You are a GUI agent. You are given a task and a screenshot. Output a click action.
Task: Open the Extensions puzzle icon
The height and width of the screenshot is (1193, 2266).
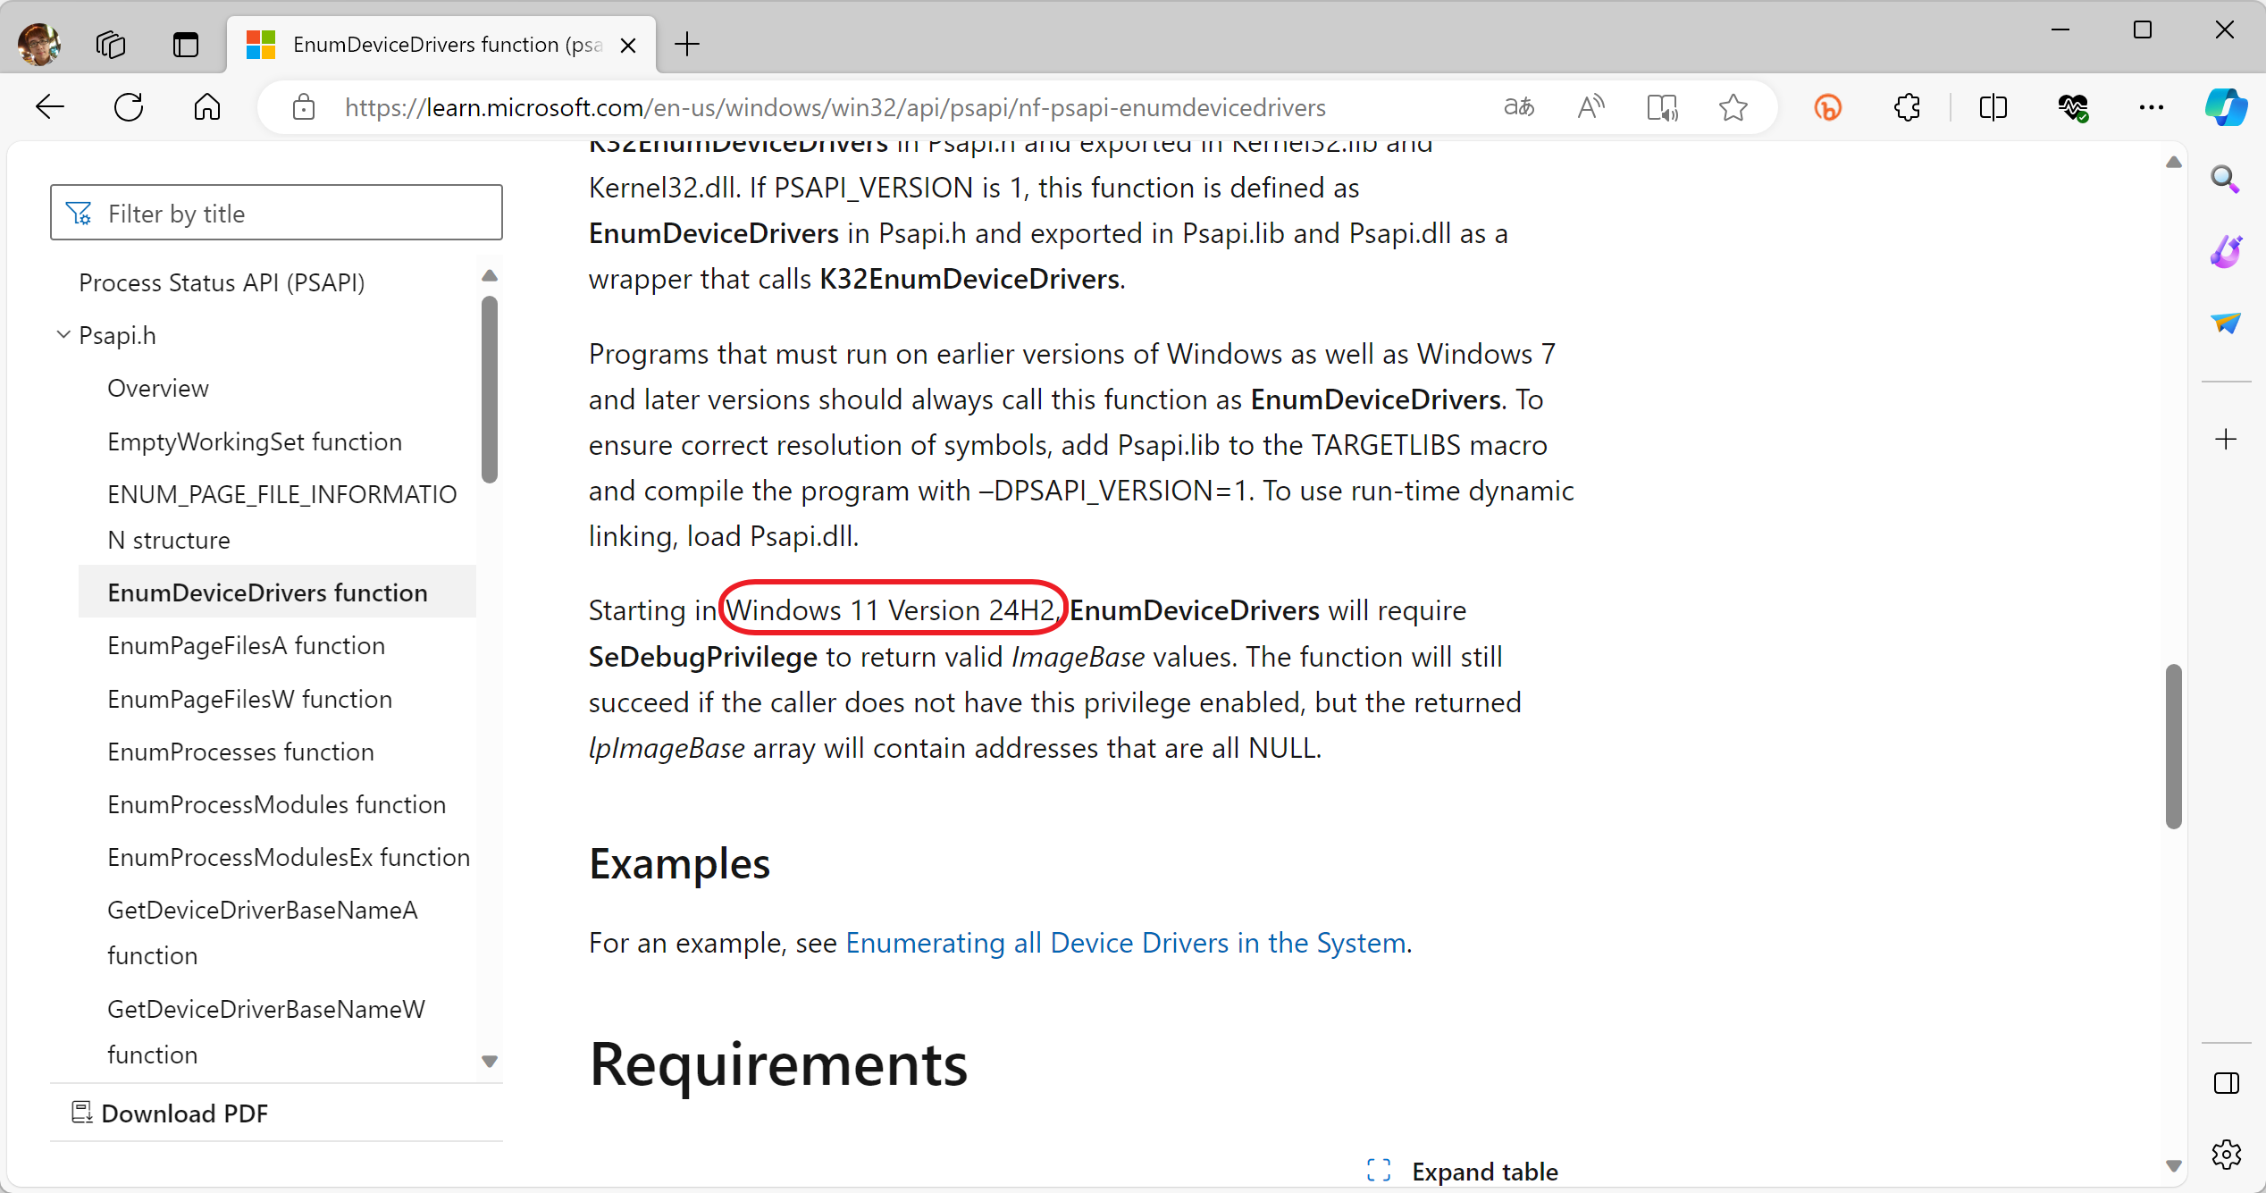[x=1907, y=107]
